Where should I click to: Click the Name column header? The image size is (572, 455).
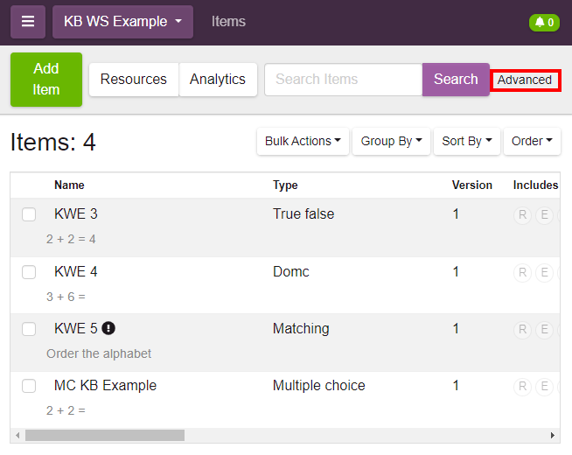(69, 185)
